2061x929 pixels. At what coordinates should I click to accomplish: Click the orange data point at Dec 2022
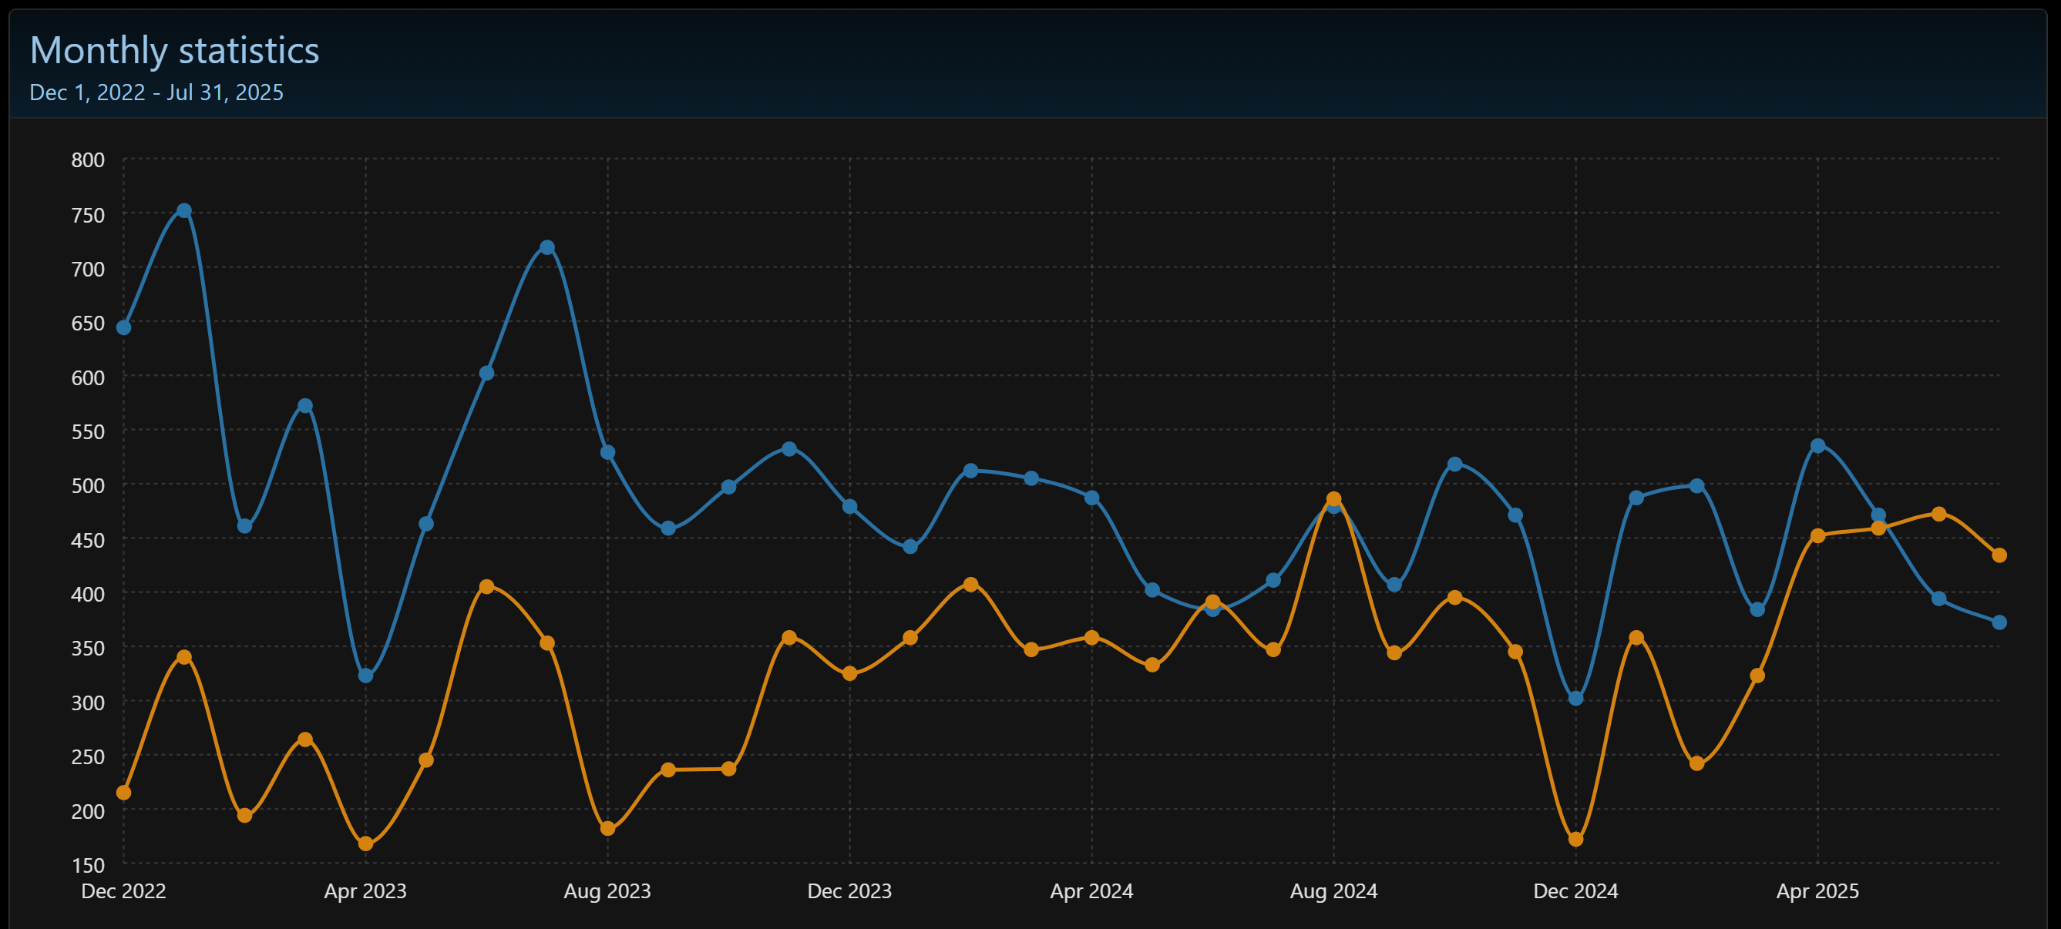point(124,793)
